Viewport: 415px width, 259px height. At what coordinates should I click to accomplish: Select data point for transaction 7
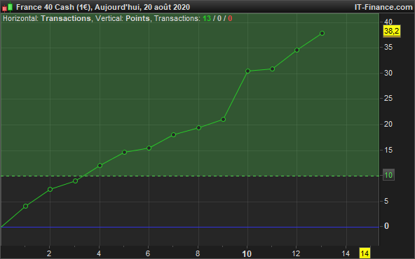coord(173,135)
